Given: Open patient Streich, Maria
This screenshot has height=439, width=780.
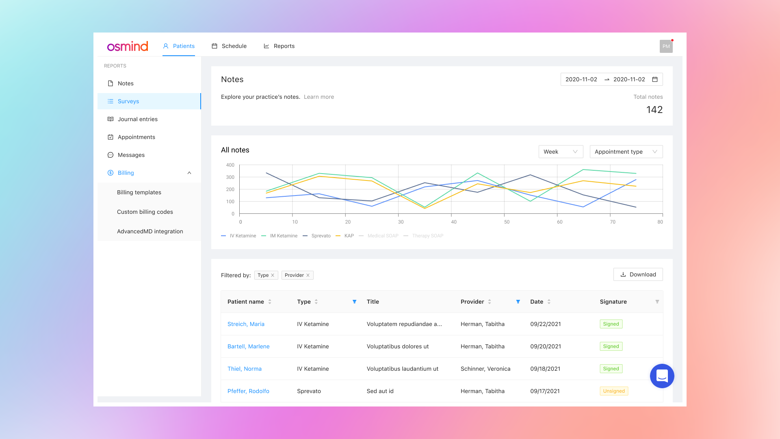Looking at the screenshot, I should point(246,324).
